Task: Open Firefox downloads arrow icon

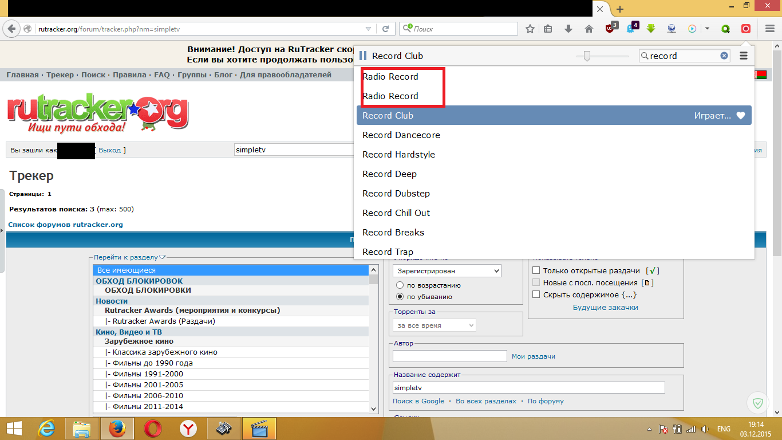Action: pyautogui.click(x=568, y=29)
